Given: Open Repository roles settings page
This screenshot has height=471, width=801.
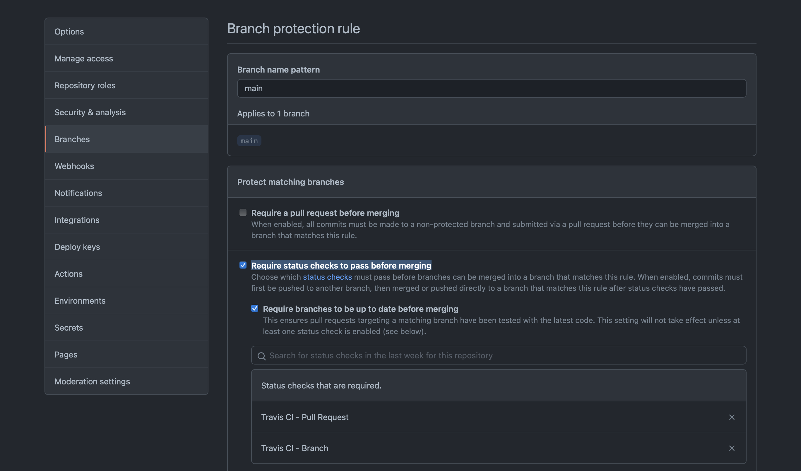Looking at the screenshot, I should click(x=85, y=85).
